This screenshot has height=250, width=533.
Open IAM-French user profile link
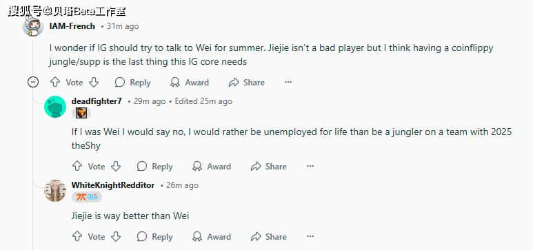[x=72, y=26]
